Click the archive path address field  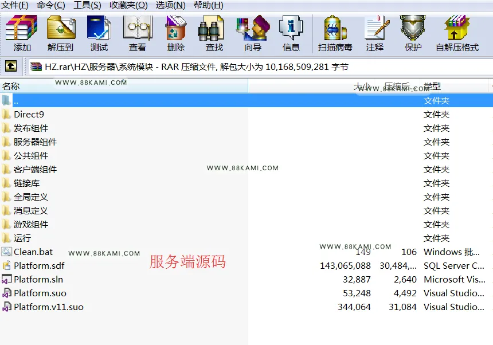coord(261,66)
